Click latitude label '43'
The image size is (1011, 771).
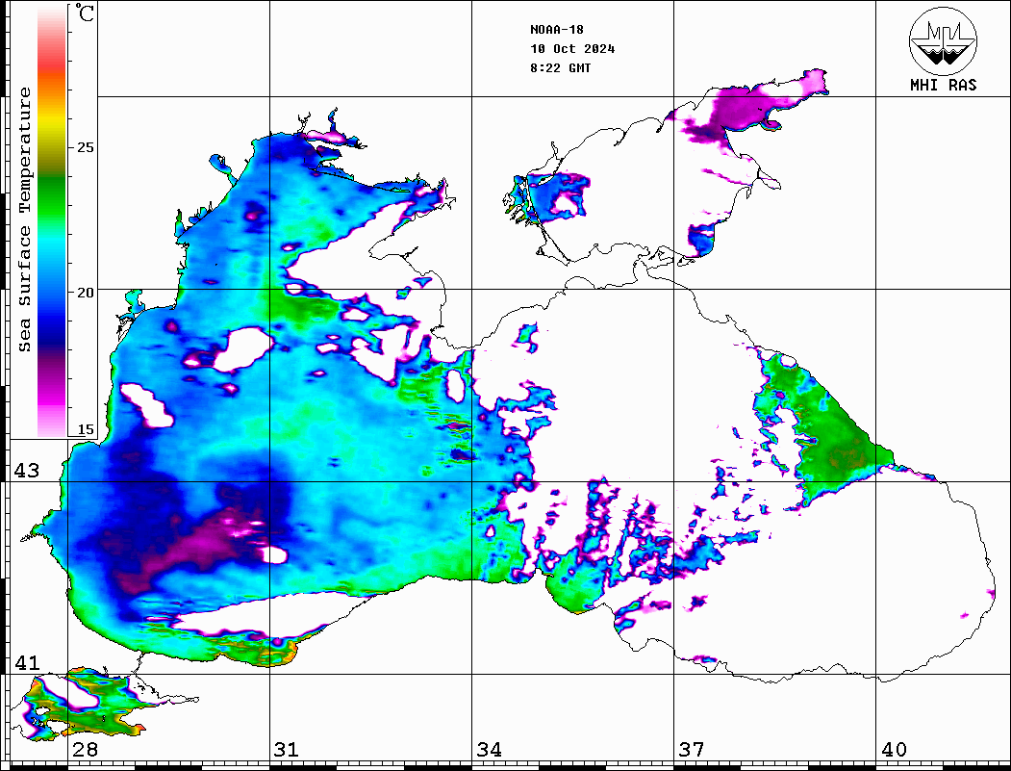click(27, 471)
